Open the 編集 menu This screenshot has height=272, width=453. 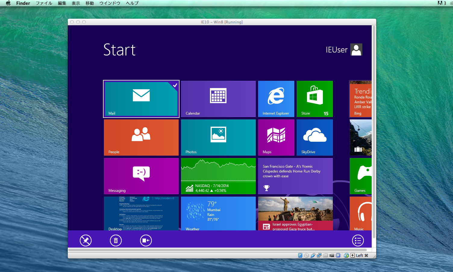tap(62, 3)
